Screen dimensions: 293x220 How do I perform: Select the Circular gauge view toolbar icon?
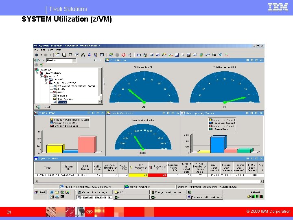(x=164, y=55)
